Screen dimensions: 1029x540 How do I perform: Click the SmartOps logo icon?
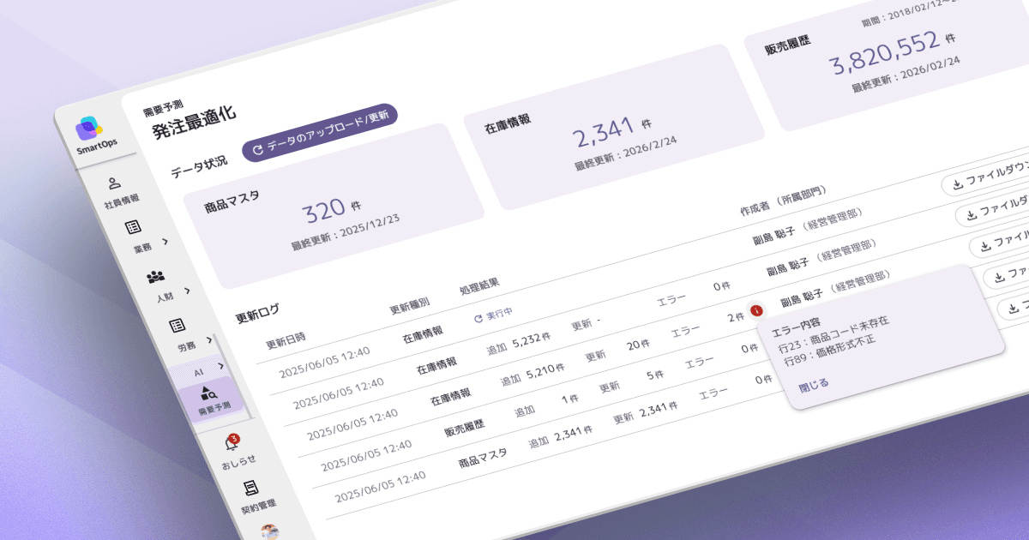(x=88, y=130)
